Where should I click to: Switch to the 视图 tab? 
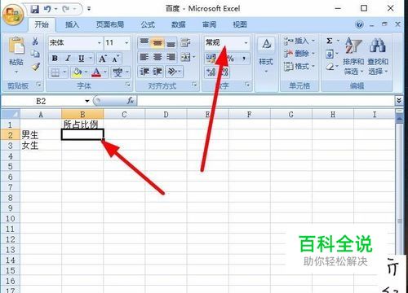pyautogui.click(x=240, y=24)
